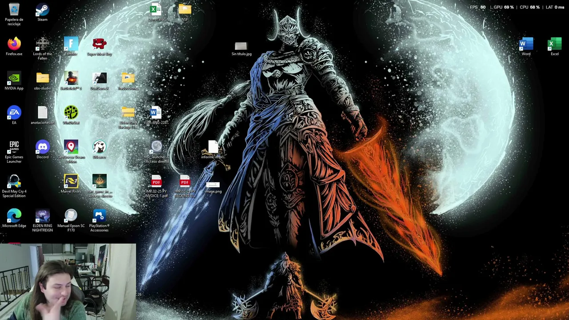Select the Epic Games Launcher shortcut
The width and height of the screenshot is (569, 320).
[x=14, y=152]
